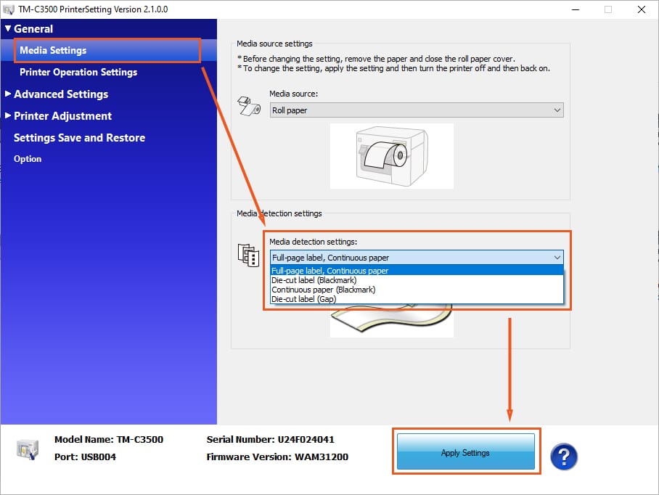659x495 pixels.
Task: Click the roll paper printer illustration
Action: pyautogui.click(x=392, y=156)
